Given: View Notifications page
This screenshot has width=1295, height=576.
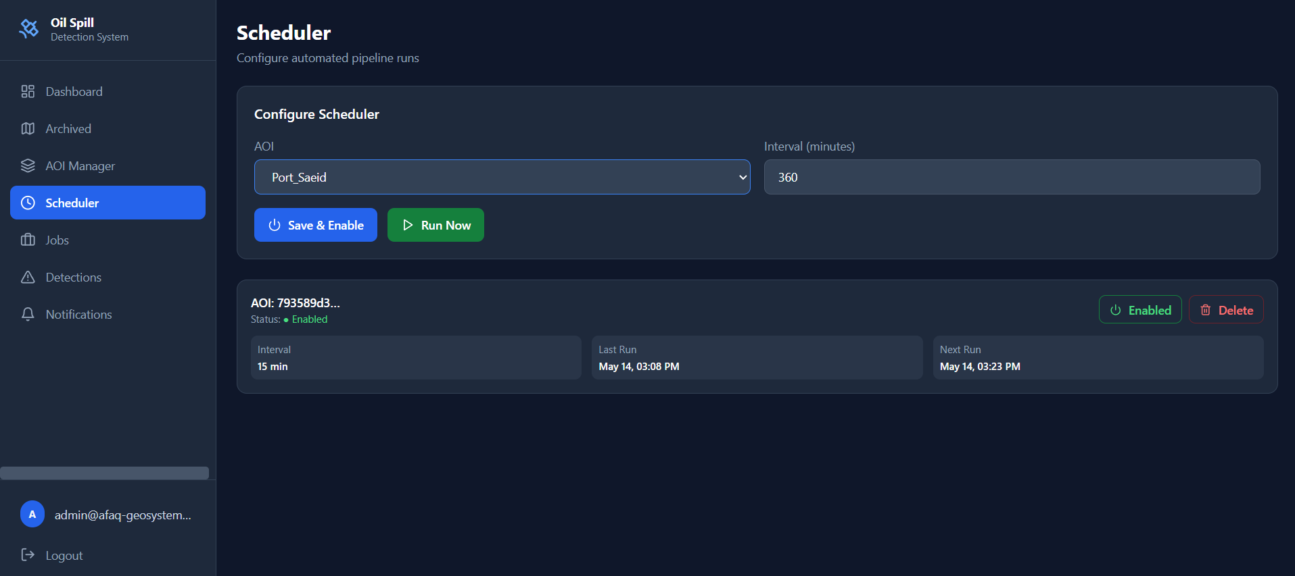Looking at the screenshot, I should 108,314.
